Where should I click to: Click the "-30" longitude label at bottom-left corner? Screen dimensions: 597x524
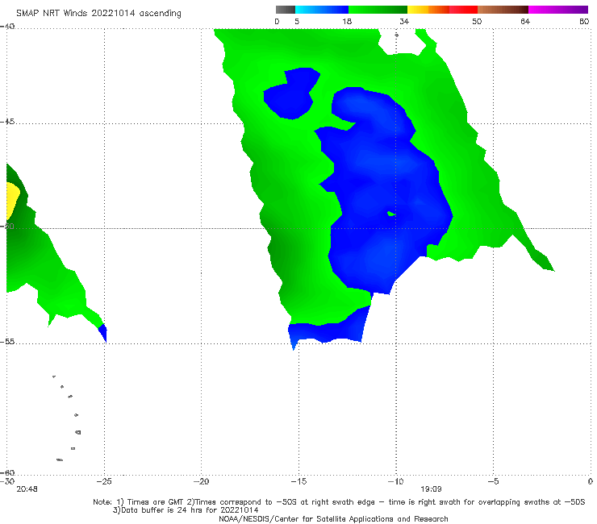pos(7,481)
